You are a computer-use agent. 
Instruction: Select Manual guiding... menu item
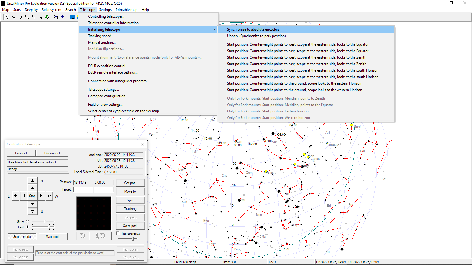pos(148,42)
